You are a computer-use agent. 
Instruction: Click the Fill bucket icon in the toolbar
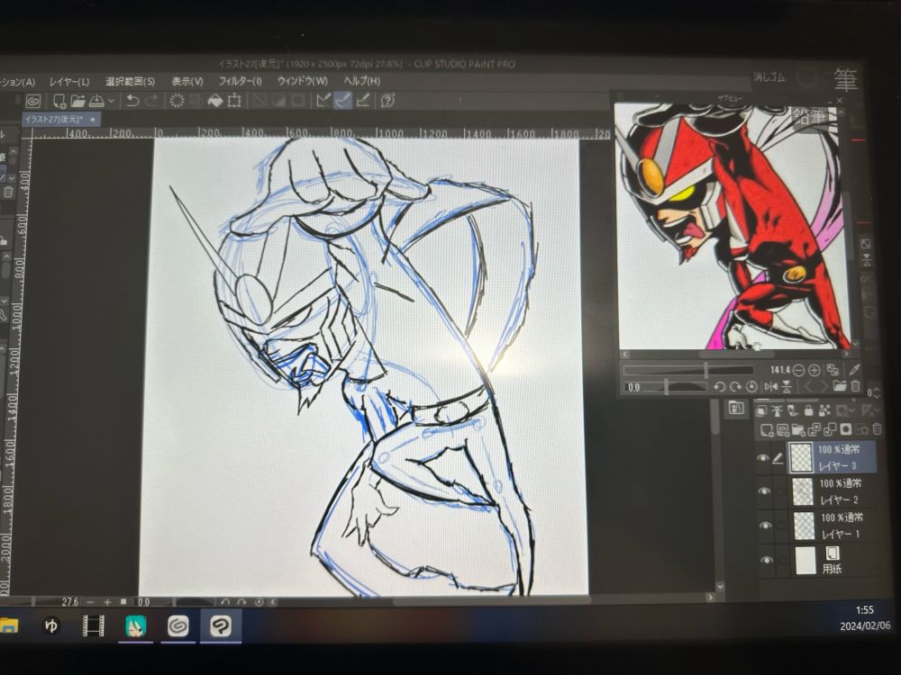click(215, 101)
